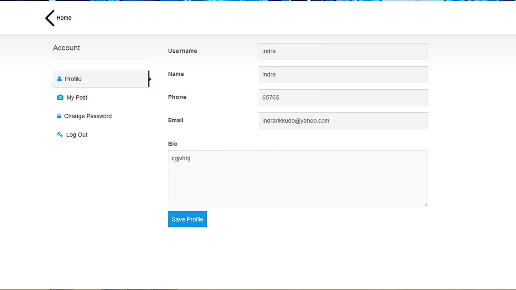Click the Email field with the yahoo address
Screen dimensions: 516x290
pos(343,121)
